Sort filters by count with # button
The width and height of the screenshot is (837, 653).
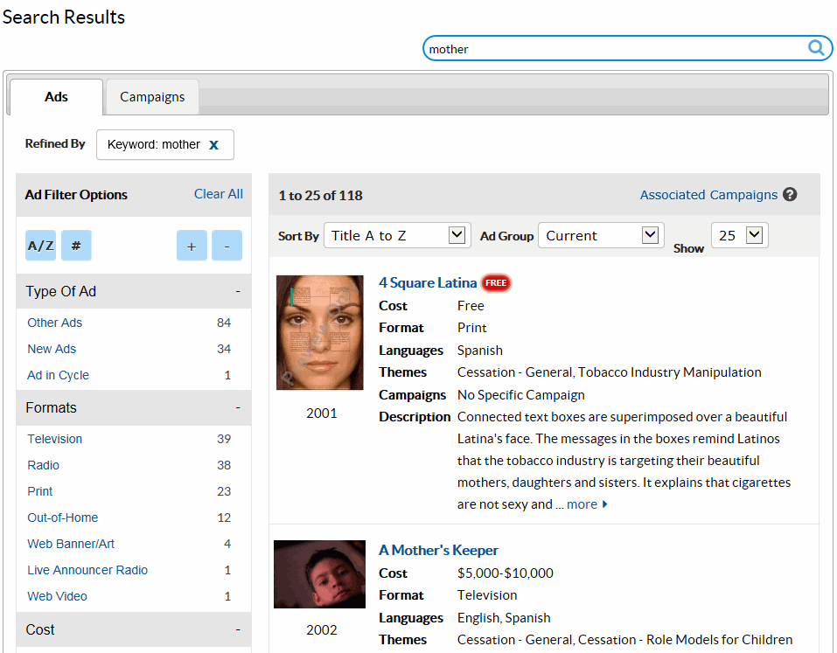coord(76,246)
